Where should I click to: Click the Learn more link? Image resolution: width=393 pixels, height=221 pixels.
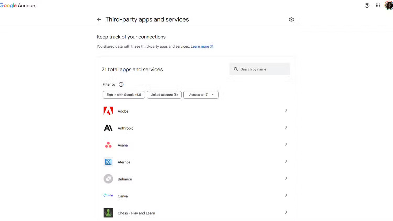(x=200, y=46)
